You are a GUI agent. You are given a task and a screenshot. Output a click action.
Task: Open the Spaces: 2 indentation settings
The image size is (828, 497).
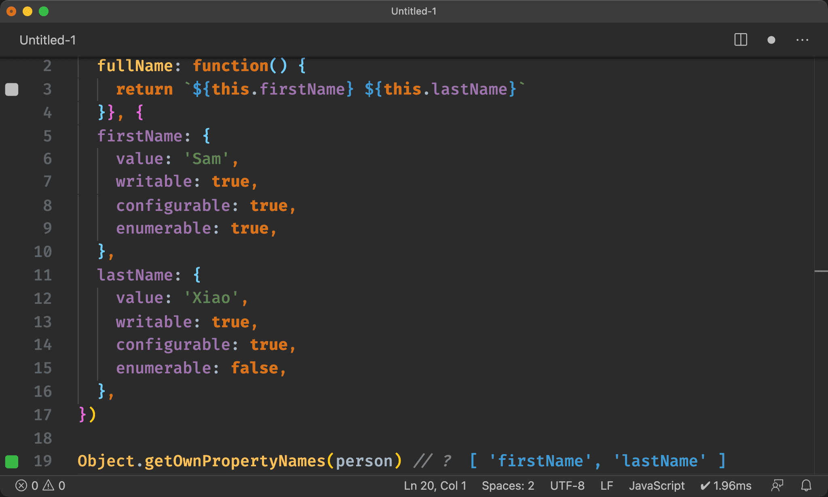coord(508,485)
